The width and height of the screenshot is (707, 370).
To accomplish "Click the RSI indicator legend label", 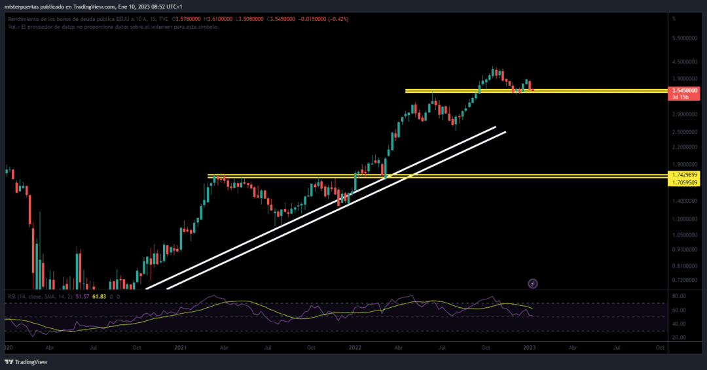I will coord(39,296).
